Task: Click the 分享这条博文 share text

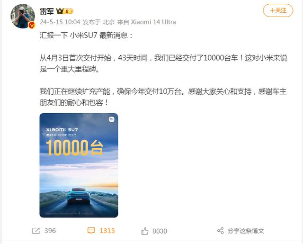Action: (246, 231)
